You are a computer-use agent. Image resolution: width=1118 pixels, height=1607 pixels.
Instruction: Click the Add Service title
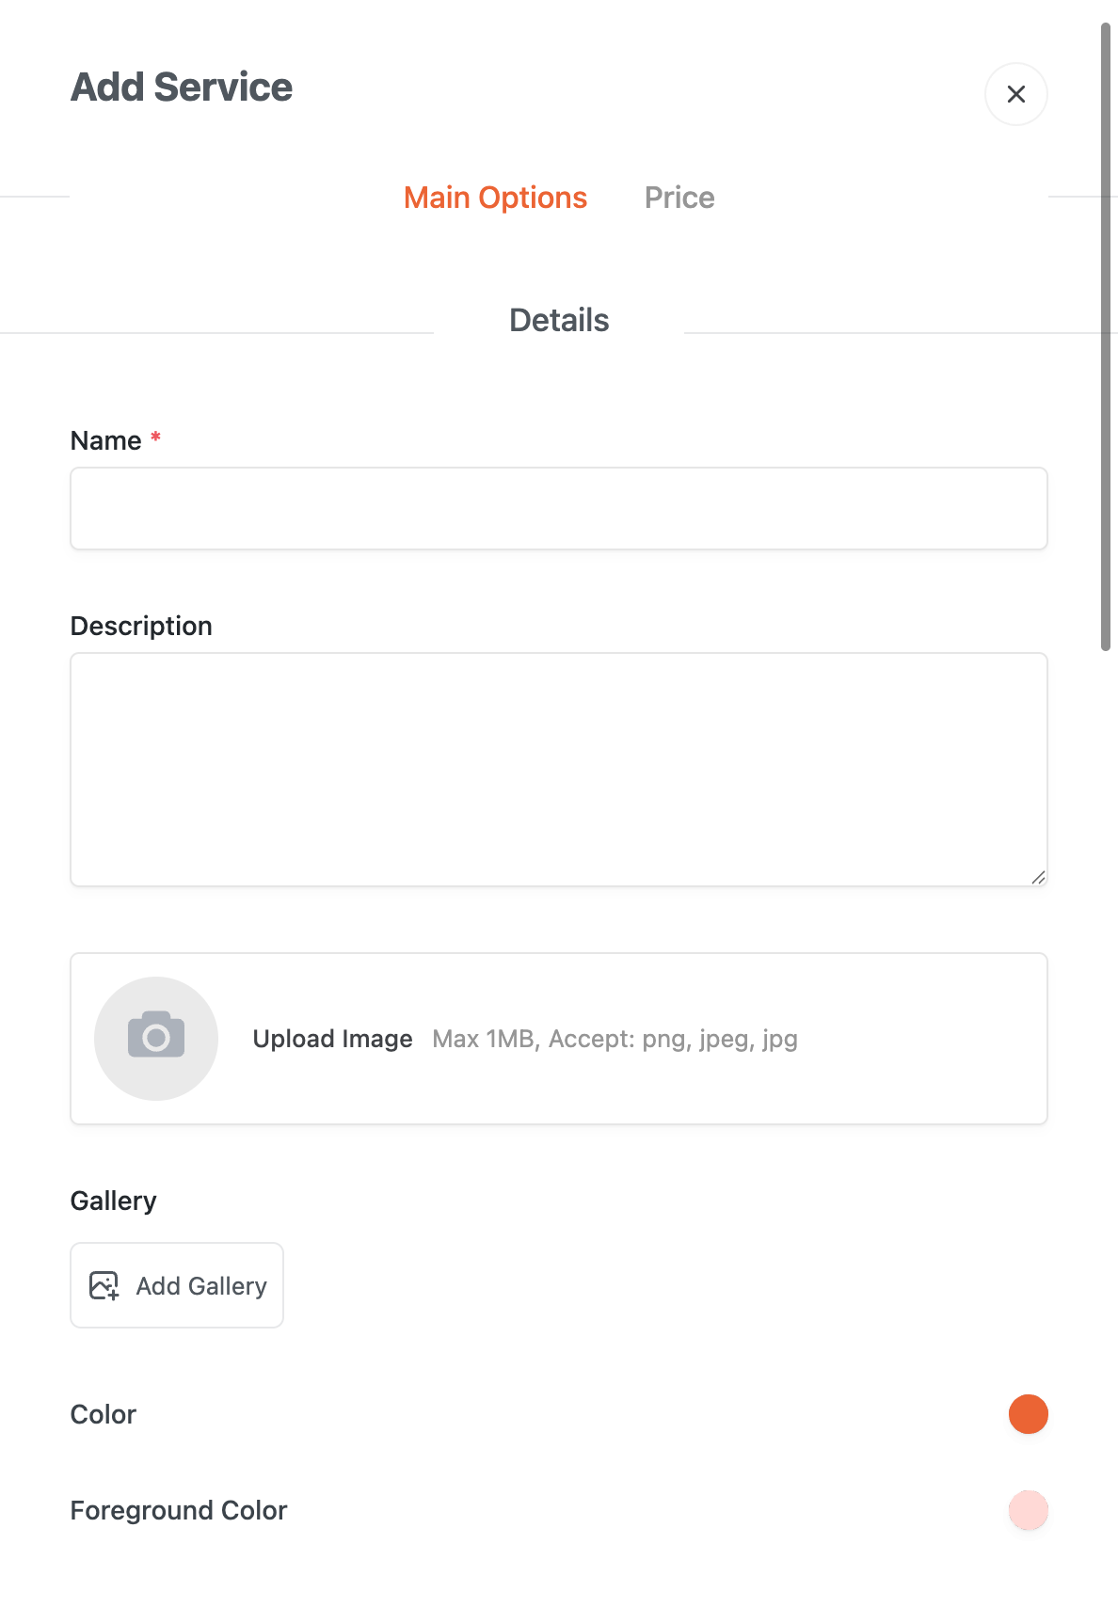click(x=182, y=88)
